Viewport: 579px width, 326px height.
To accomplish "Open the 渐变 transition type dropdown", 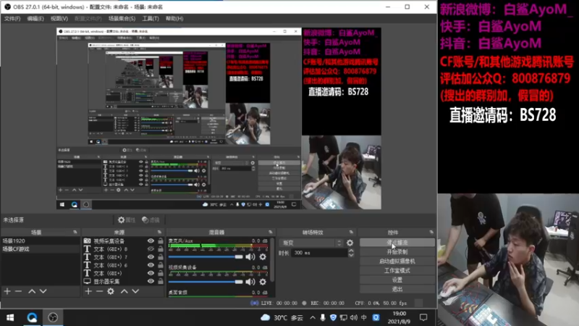I will (312, 243).
